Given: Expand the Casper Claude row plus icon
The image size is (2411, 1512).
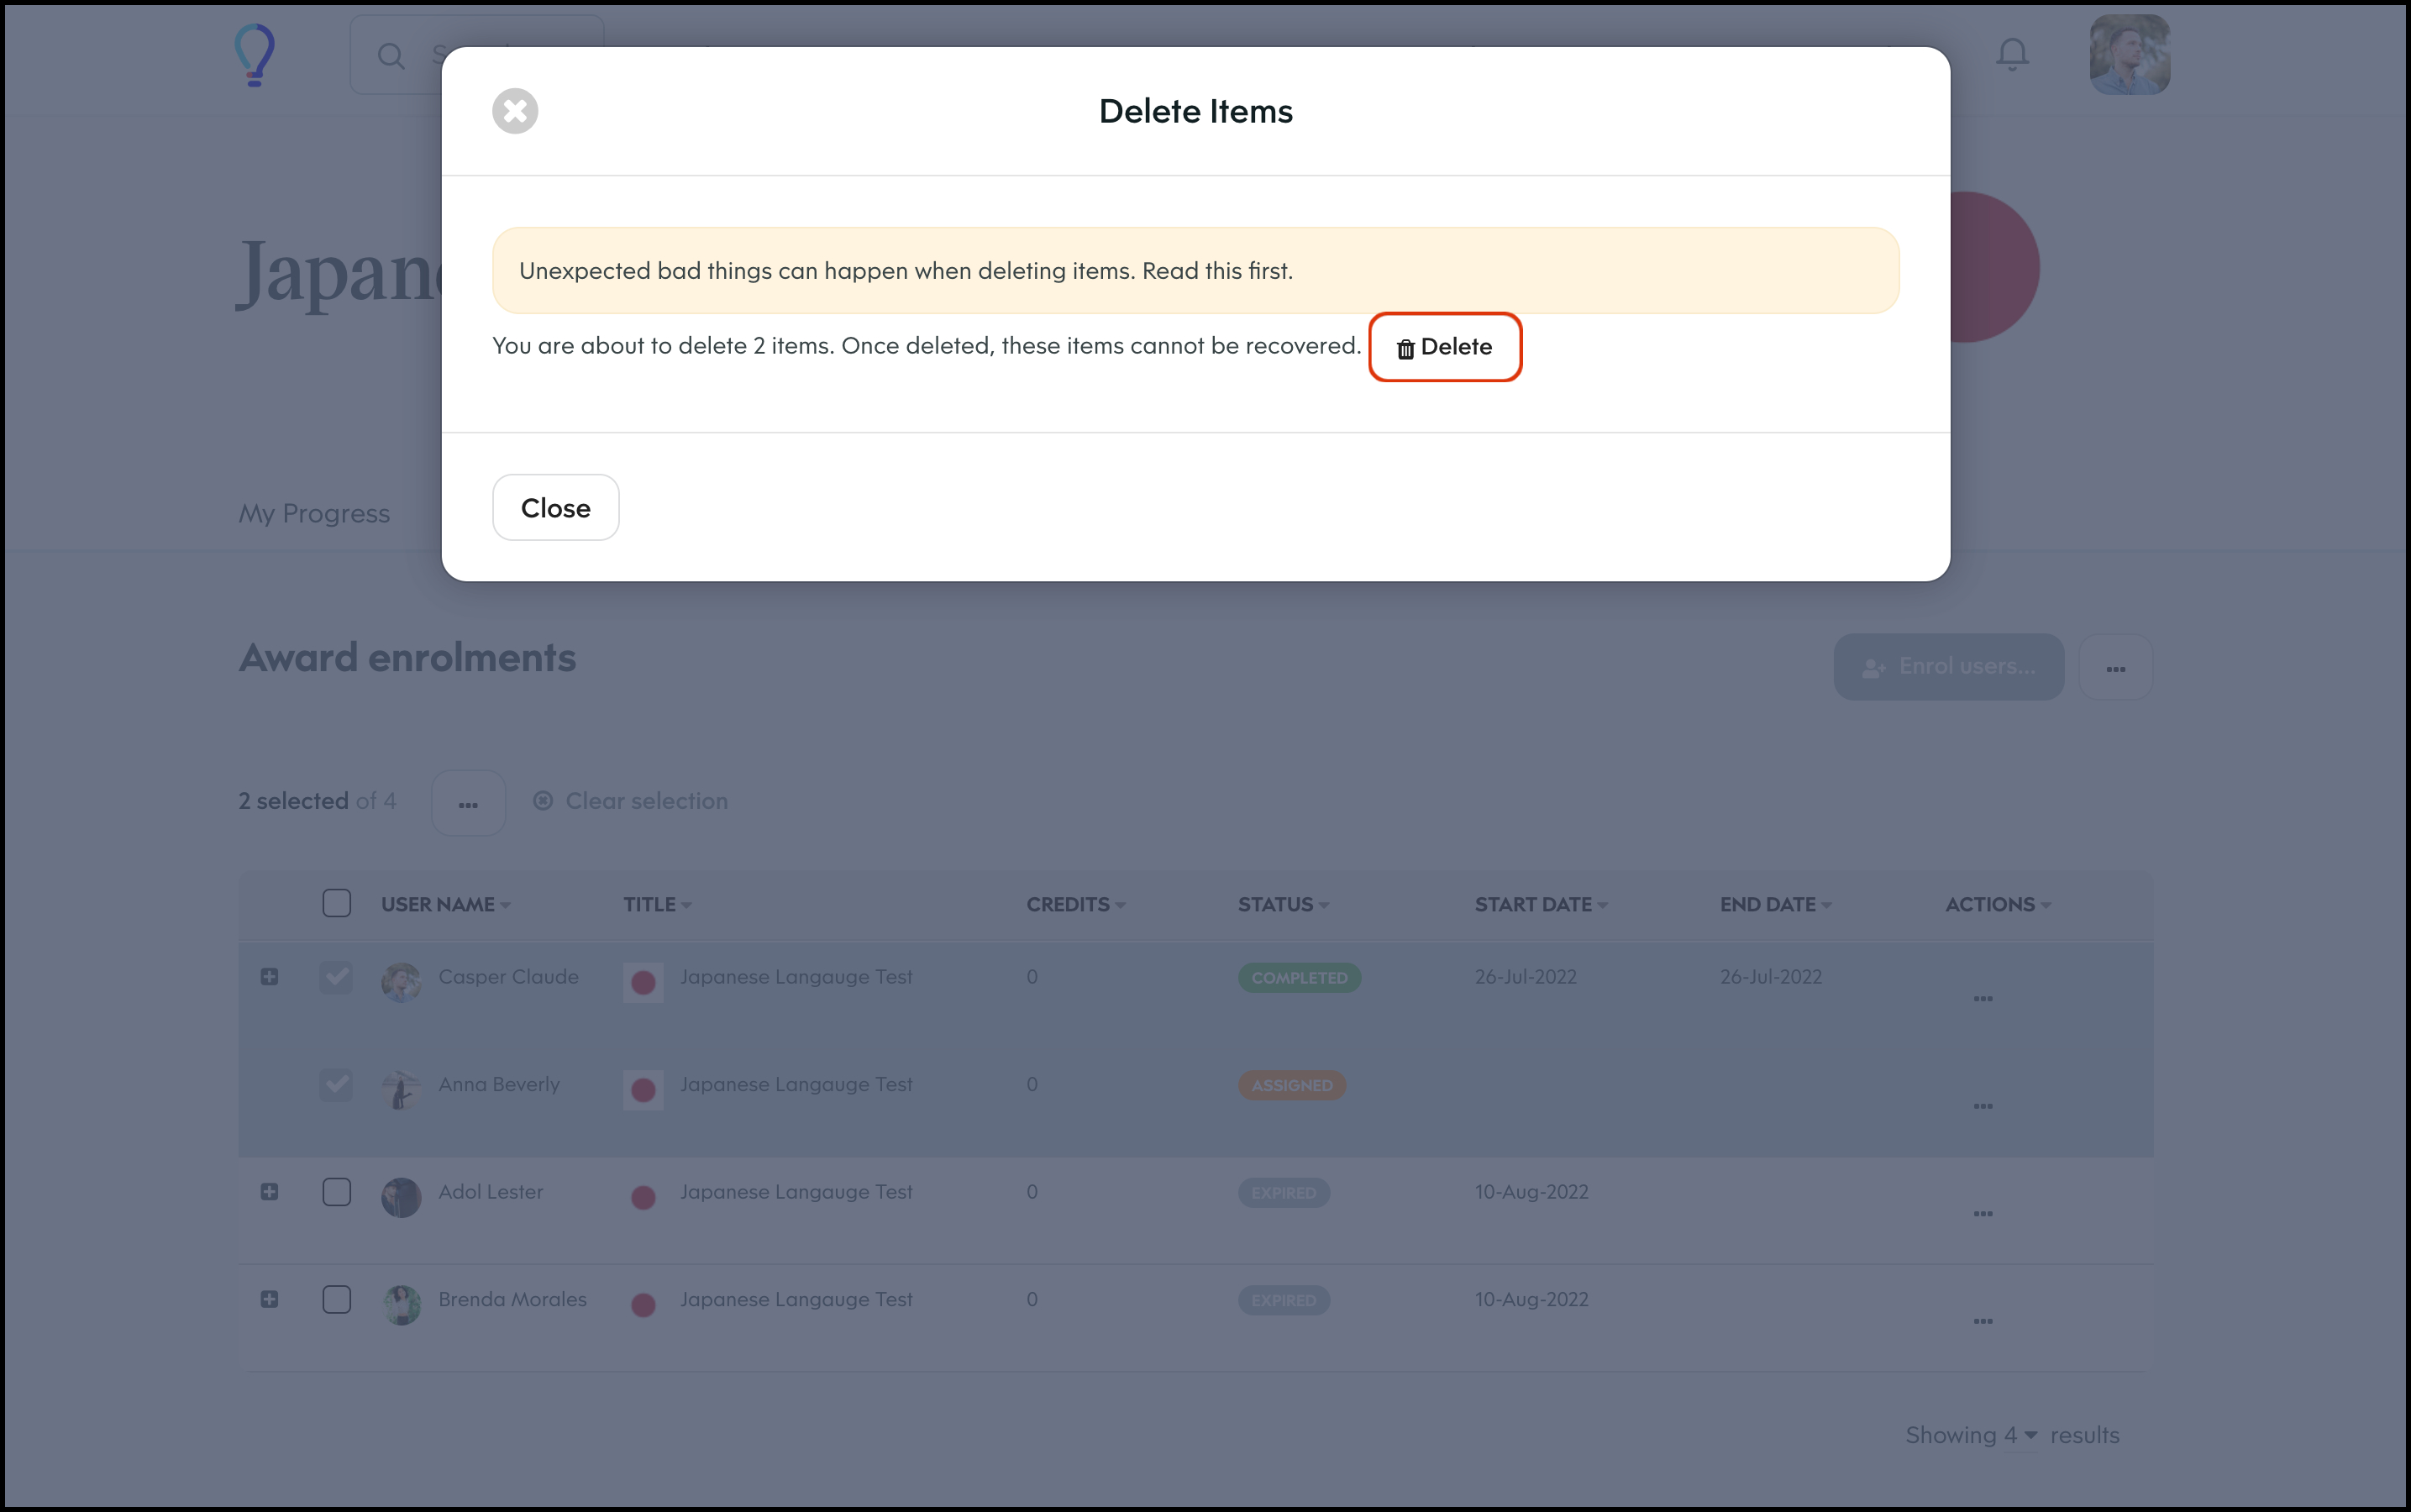Looking at the screenshot, I should point(269,977).
